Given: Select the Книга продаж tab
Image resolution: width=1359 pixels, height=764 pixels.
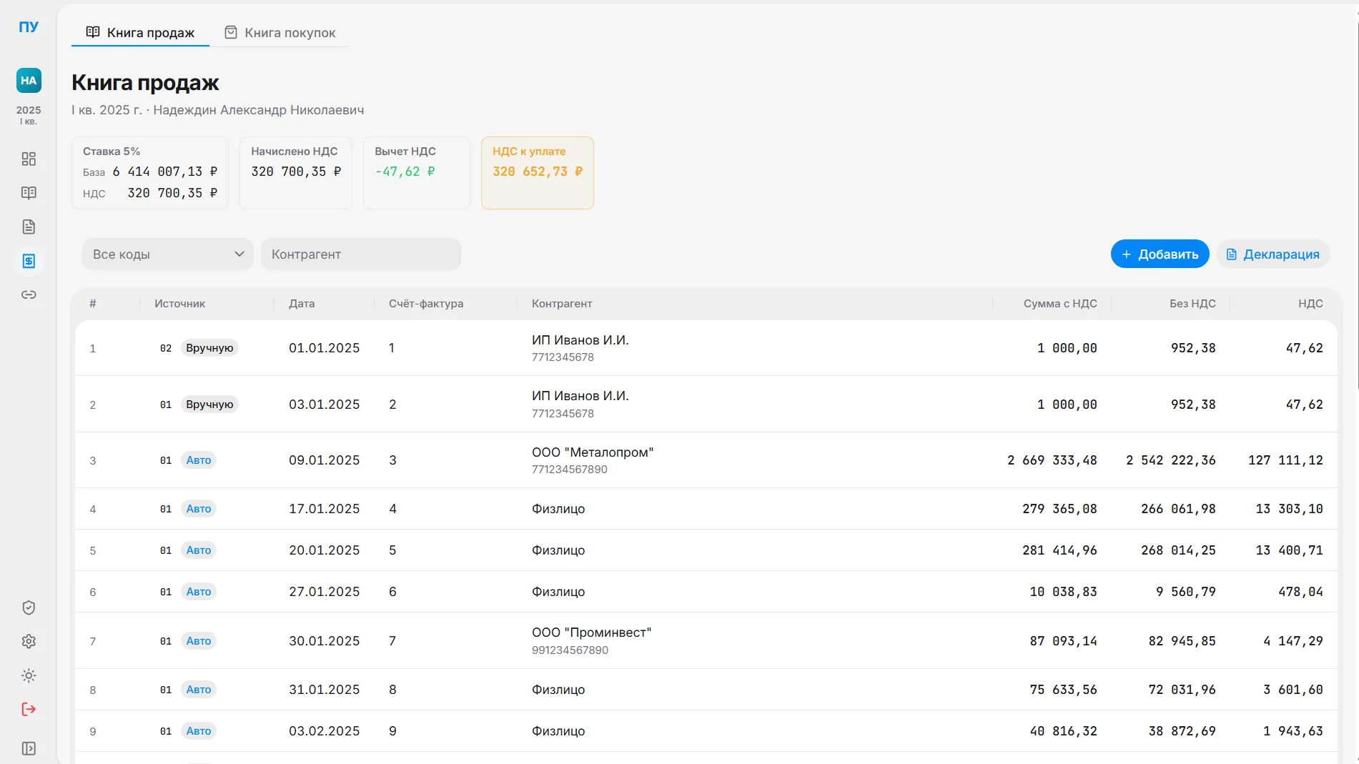Looking at the screenshot, I should 141,33.
